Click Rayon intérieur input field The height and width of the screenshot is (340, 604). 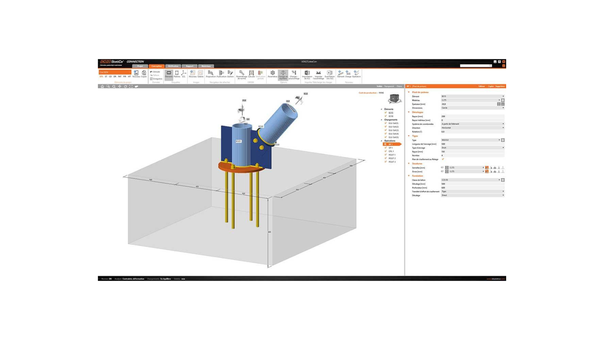coord(472,120)
